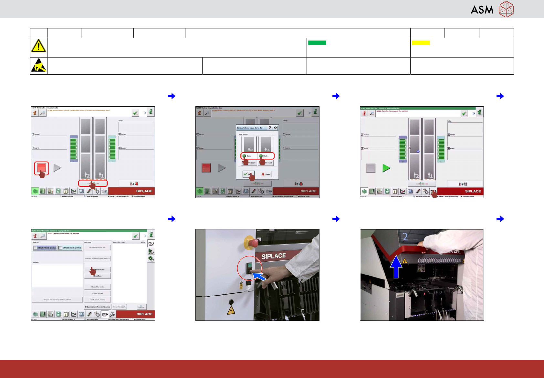Click the Maintenance step column header
Viewport: 544px width, 378px height.
[x=125, y=242]
